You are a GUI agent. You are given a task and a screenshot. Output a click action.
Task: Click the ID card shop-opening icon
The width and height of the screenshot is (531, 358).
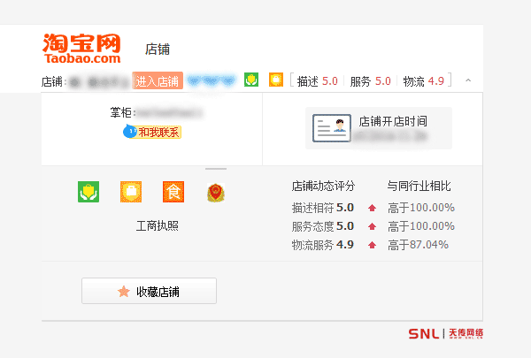tap(332, 128)
